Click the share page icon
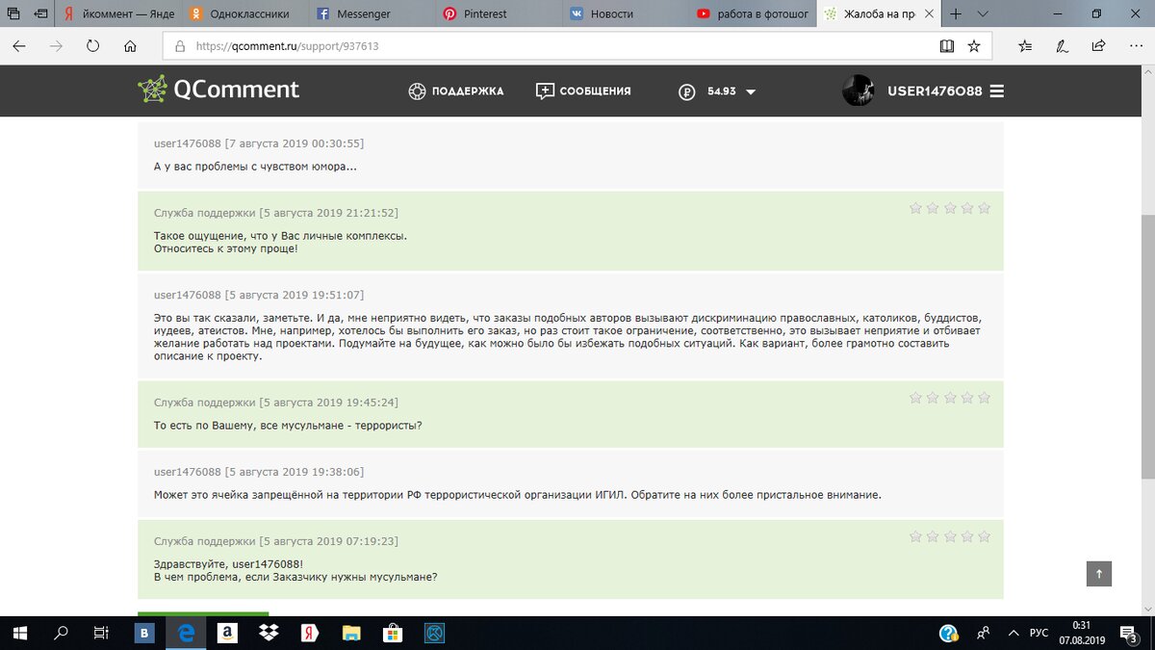Screen dimensions: 1155x650 pos(1098,45)
